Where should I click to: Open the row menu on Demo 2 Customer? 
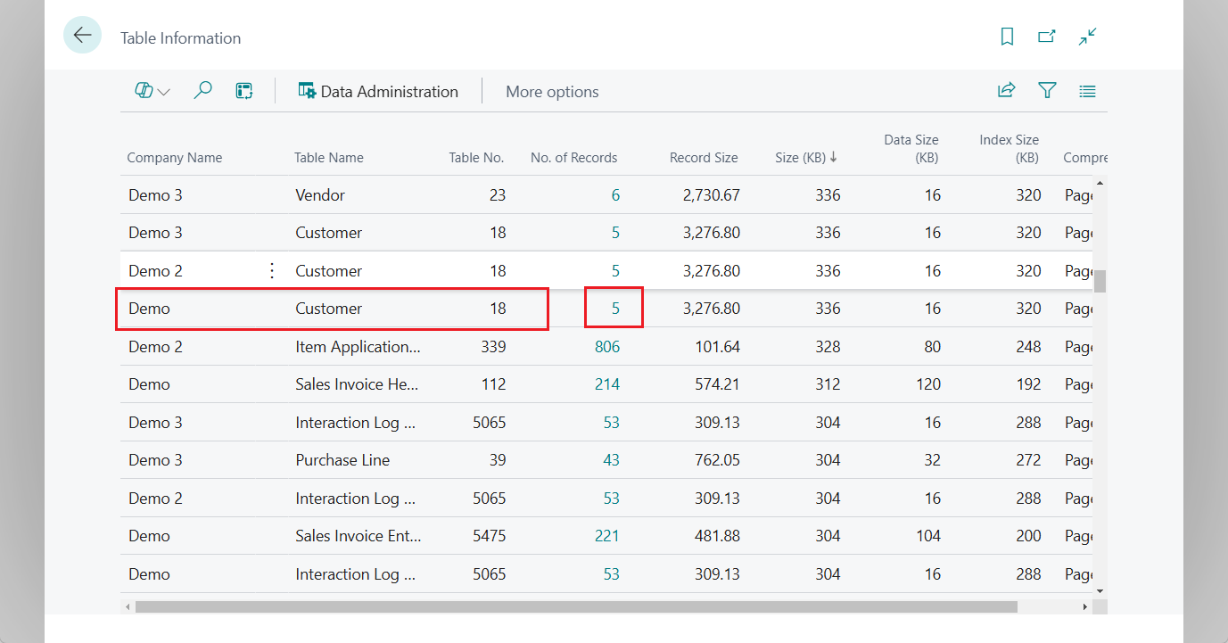coord(271,270)
